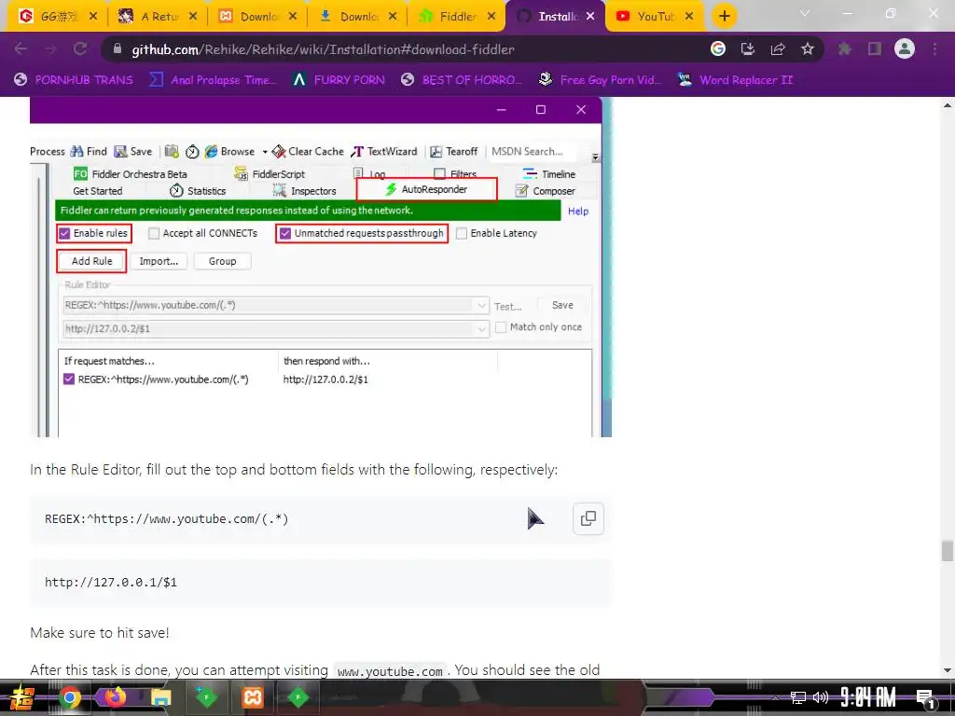The image size is (955, 716).
Task: Open the Windows Start button
Action: point(22,697)
